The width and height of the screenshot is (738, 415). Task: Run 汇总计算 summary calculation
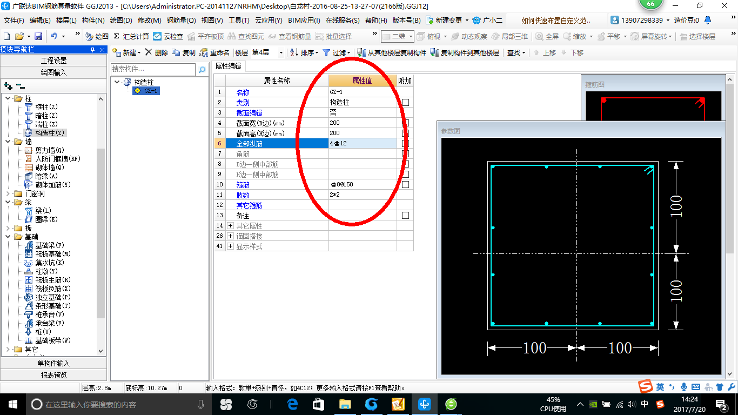click(x=131, y=36)
